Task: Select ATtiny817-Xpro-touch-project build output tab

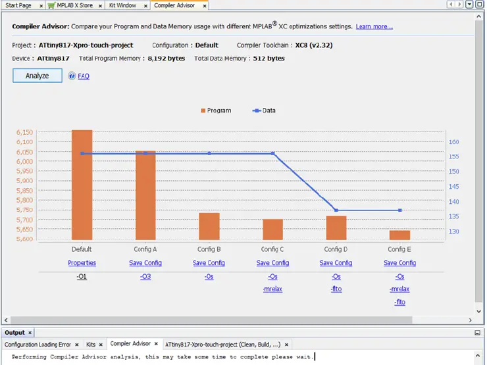Action: click(222, 345)
